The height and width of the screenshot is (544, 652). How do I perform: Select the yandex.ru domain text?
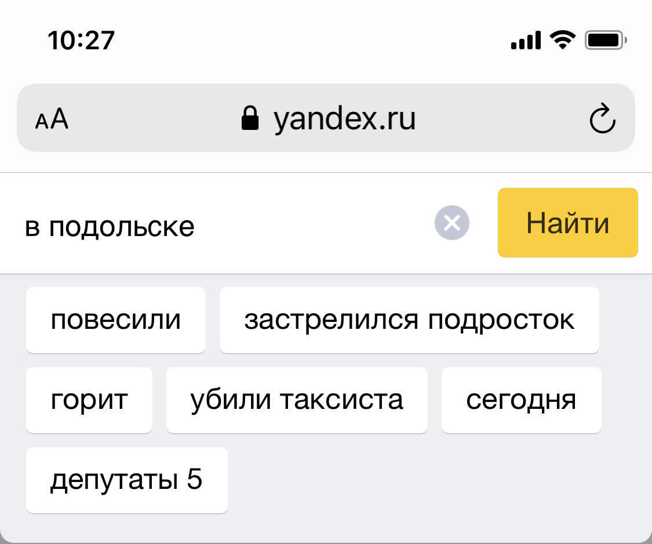click(344, 119)
